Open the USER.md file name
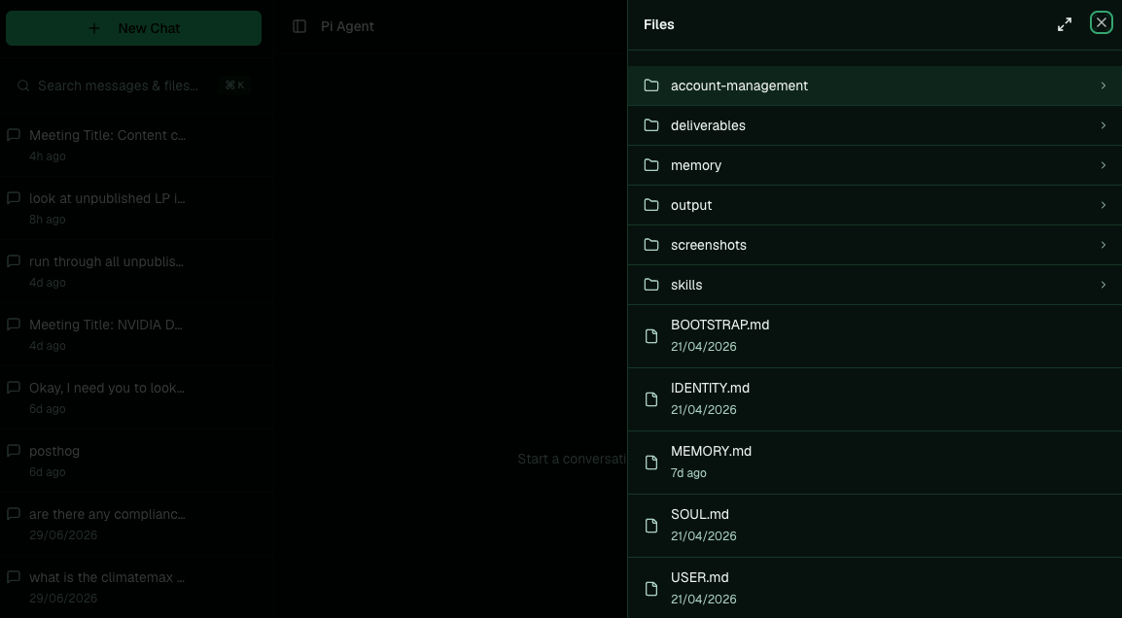The image size is (1122, 618). point(700,577)
